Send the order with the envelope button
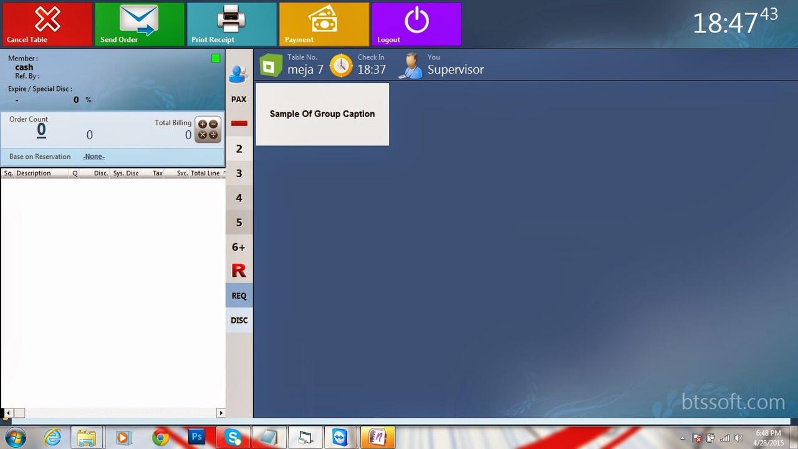 pos(139,24)
